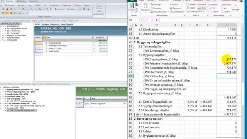Click the Baggrund background button

[176, 8]
